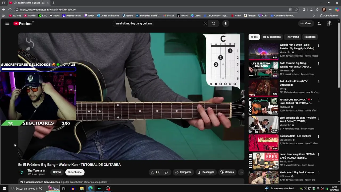Image resolution: width=341 pixels, height=192 pixels.
Task: Open the Canva bookmark
Action: (x=196, y=15)
